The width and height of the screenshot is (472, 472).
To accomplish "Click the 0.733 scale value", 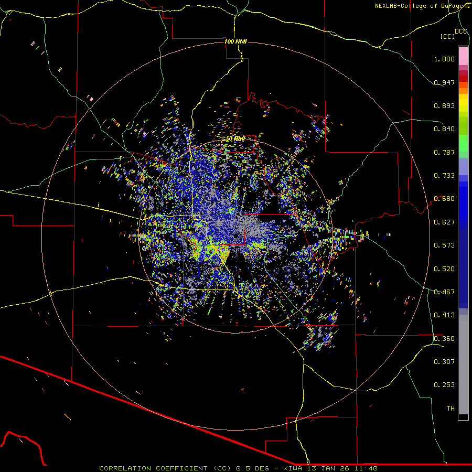I will coord(444,176).
